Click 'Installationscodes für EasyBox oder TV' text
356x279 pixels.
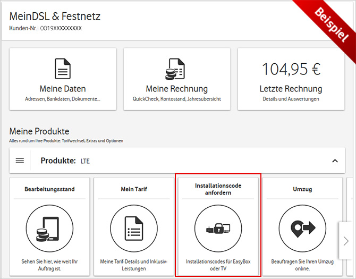click(x=218, y=265)
